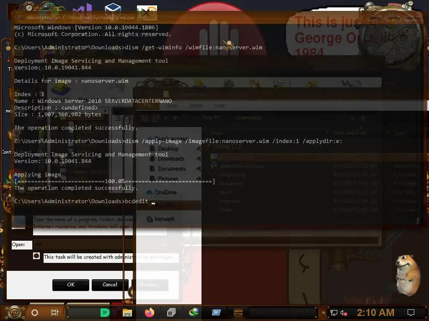Select the Music folder in Explorer list

(x=225, y=192)
